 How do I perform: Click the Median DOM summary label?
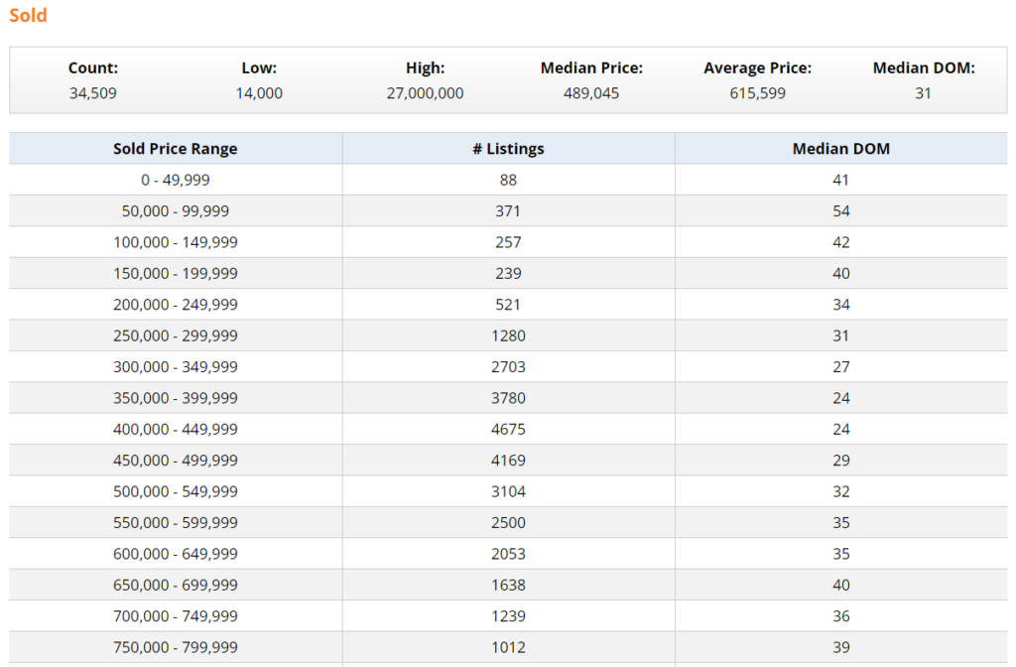point(923,68)
